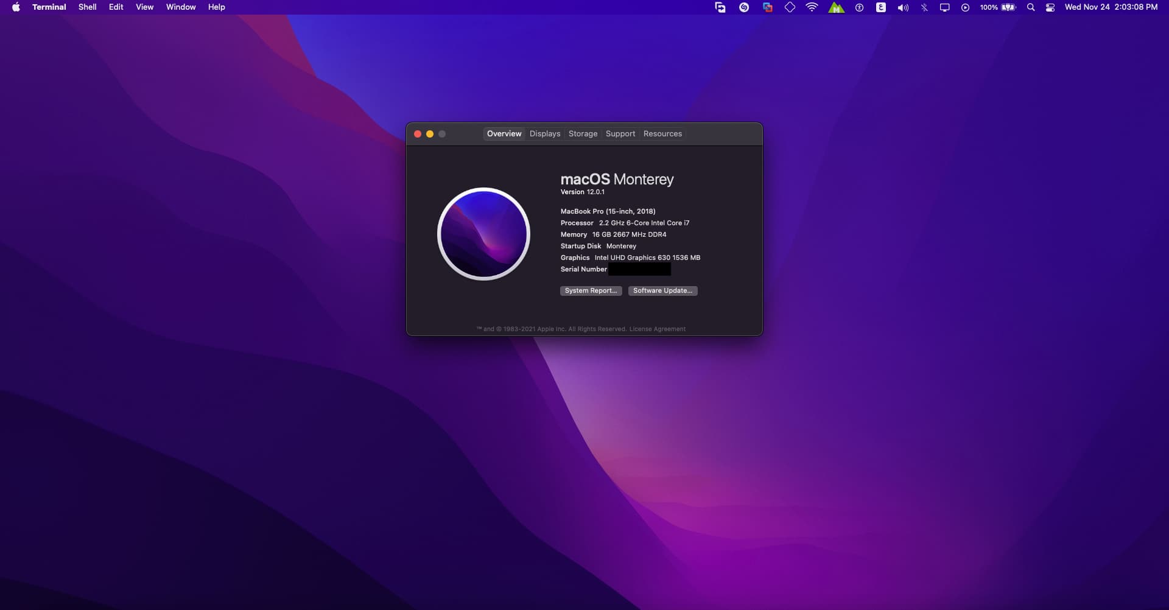Switch to the Displays tab
1169x610 pixels.
[x=544, y=134]
